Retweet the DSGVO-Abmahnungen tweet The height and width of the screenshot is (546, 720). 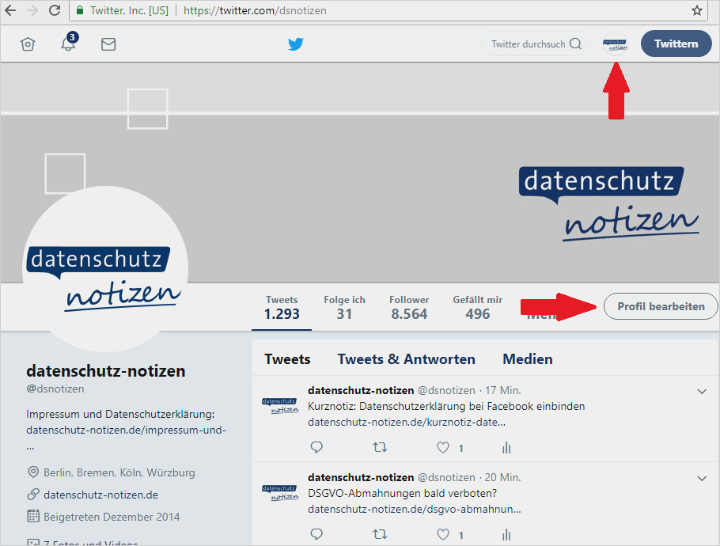click(380, 534)
